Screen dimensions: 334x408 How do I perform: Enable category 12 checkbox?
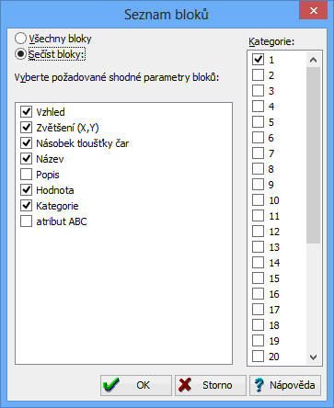click(258, 232)
